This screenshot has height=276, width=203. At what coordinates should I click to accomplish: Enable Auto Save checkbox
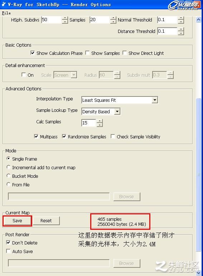point(8,251)
